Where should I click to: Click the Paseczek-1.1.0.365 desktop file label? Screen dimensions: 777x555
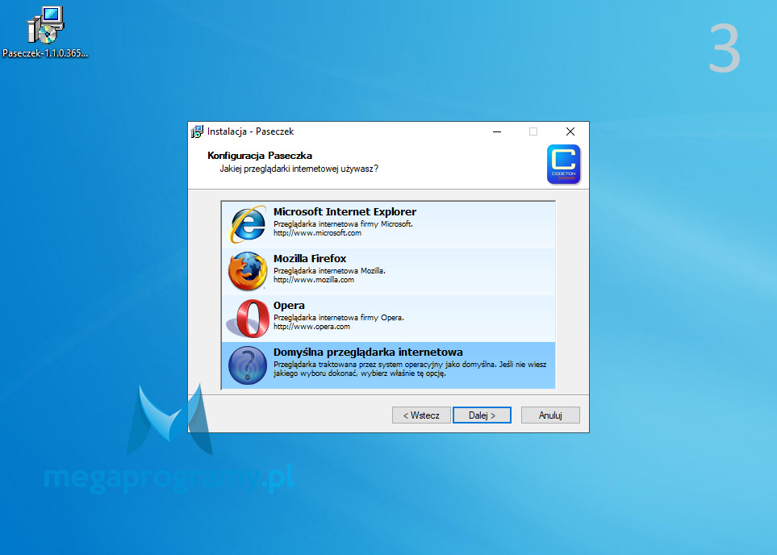point(45,53)
